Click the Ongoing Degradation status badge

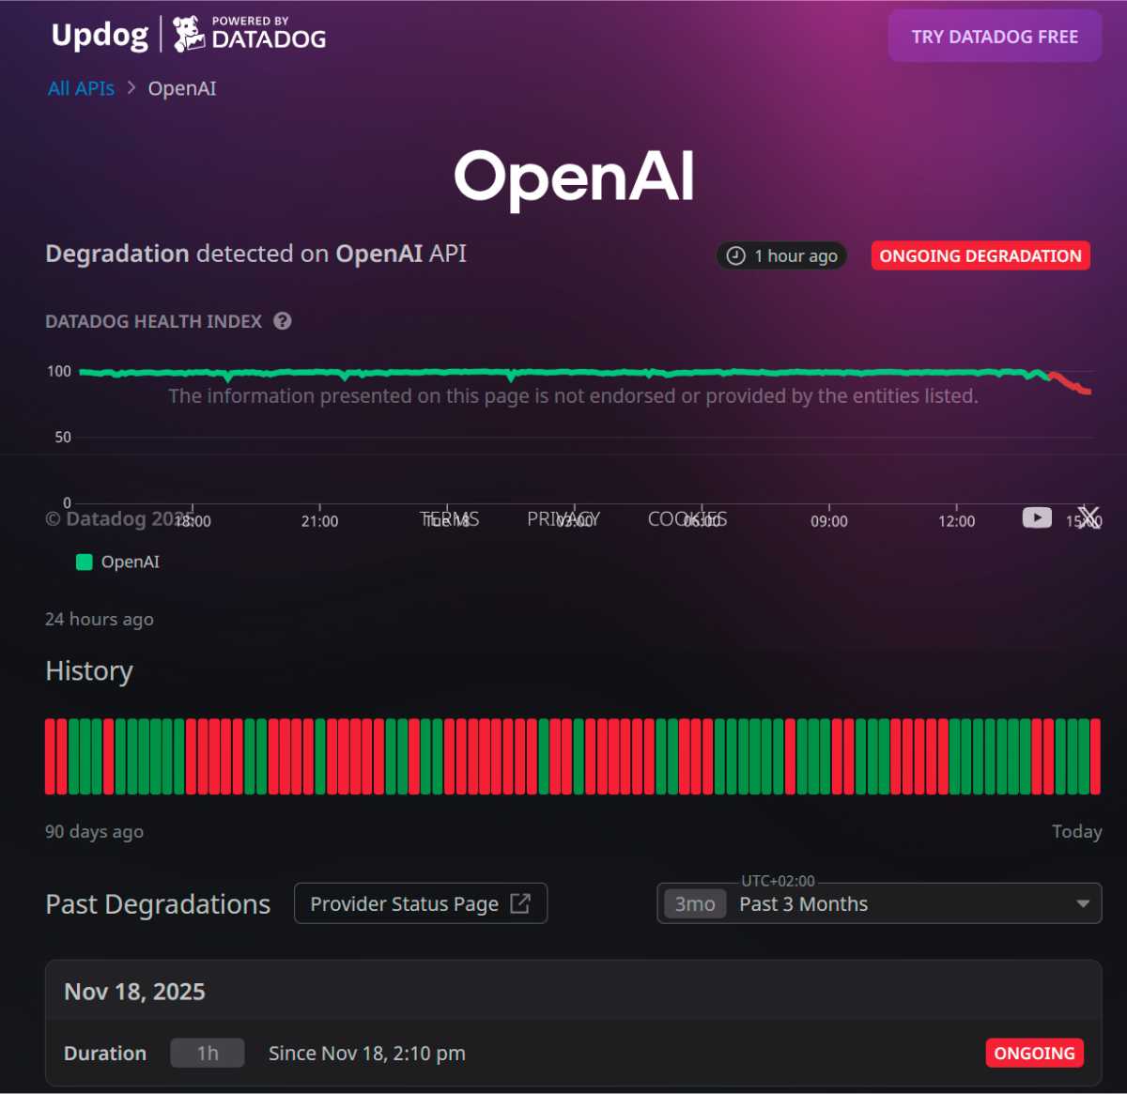tap(980, 255)
